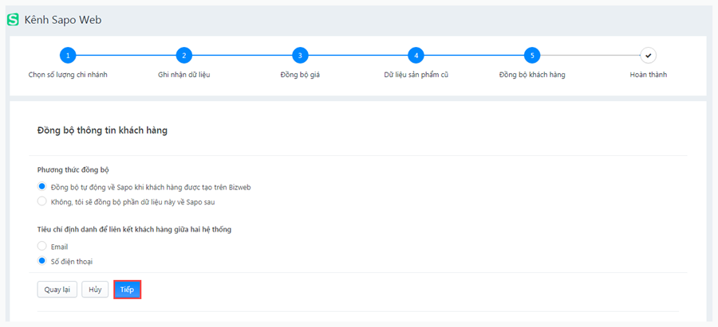Click 'Chọn số lượng chi nhánh' step label
718x327 pixels.
tap(68, 75)
